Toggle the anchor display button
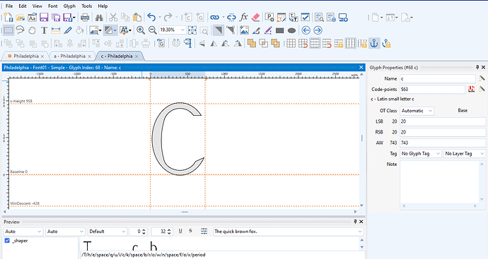488x259 pixels. point(374,43)
